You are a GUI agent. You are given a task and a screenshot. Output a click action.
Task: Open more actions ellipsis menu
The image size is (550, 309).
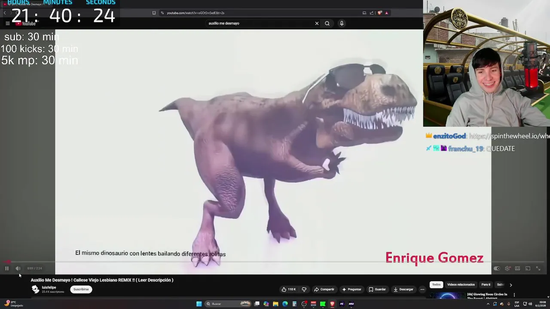[x=422, y=289]
